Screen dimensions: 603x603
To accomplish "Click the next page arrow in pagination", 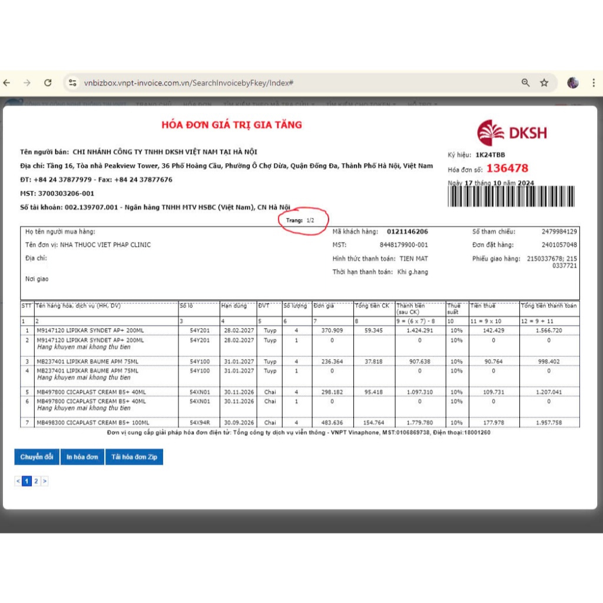I will click(44, 481).
